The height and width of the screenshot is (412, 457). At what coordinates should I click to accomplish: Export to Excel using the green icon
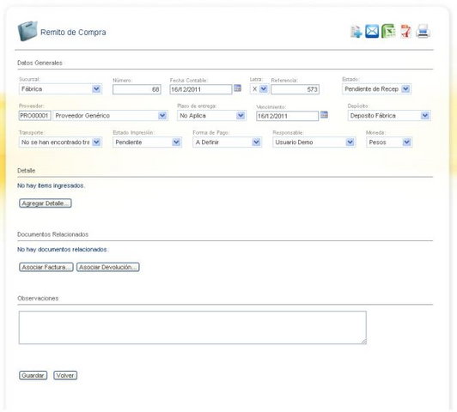[388, 31]
